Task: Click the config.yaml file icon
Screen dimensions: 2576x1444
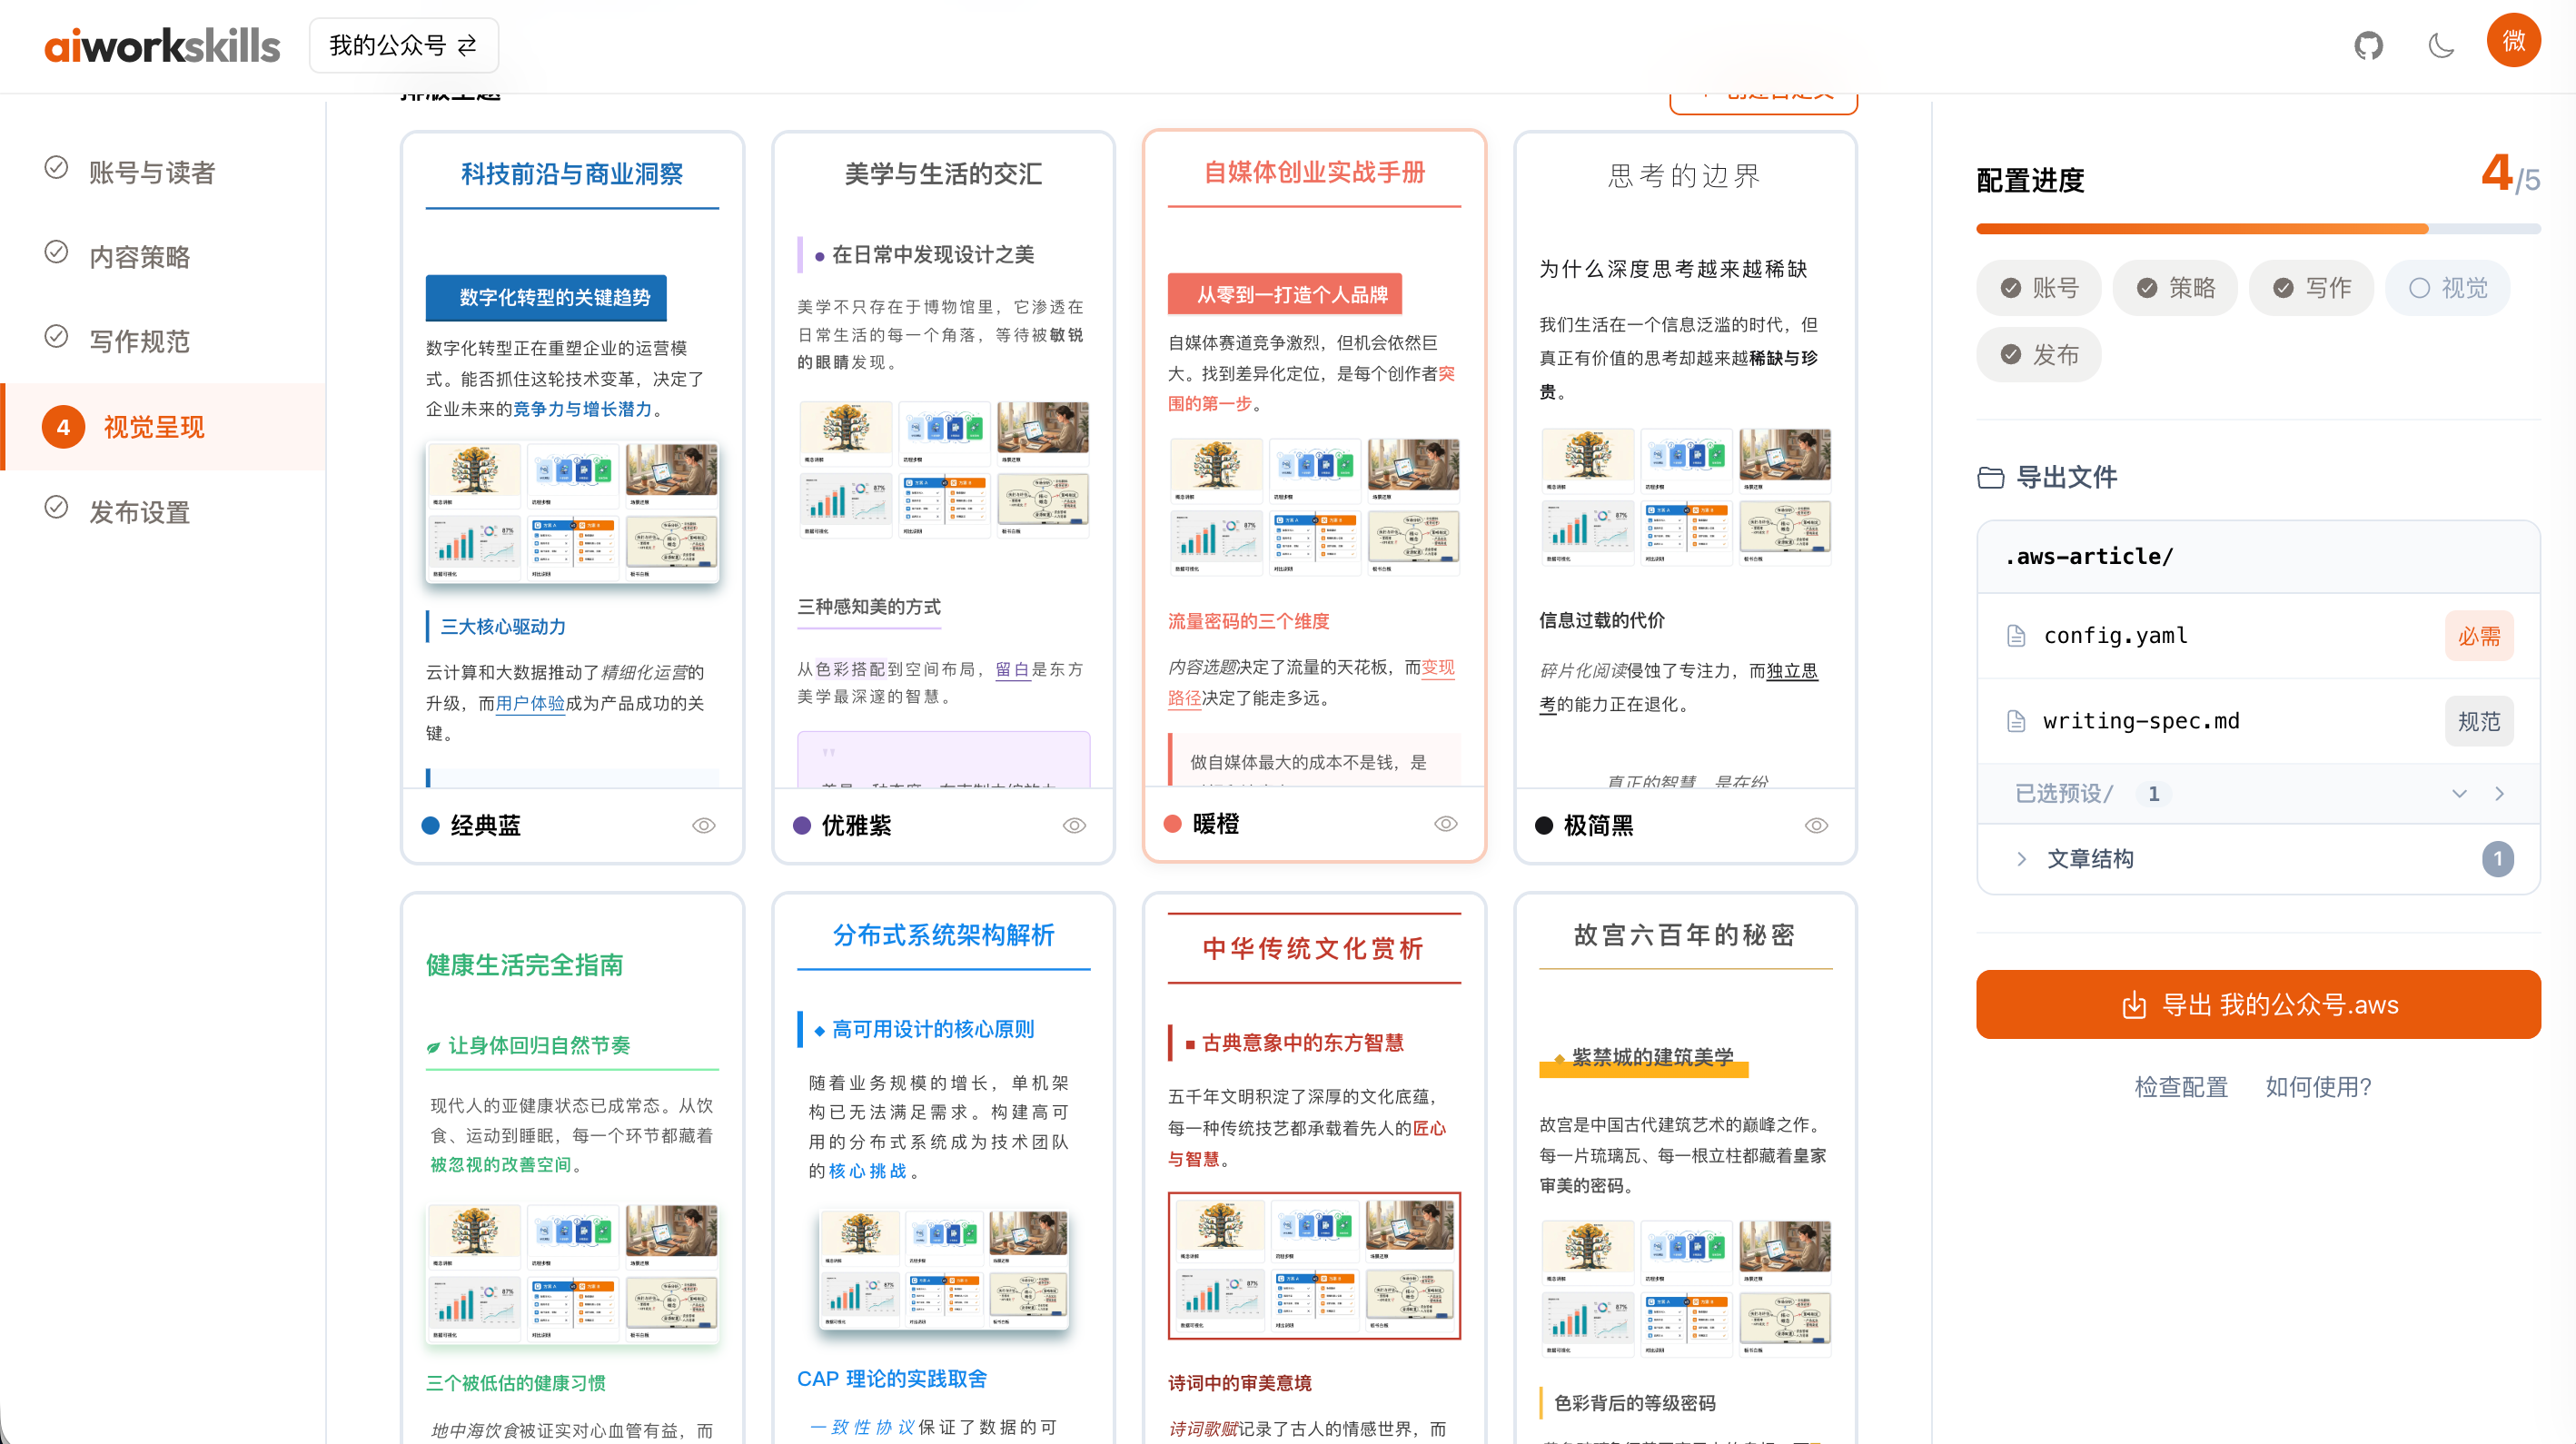Action: (2016, 635)
